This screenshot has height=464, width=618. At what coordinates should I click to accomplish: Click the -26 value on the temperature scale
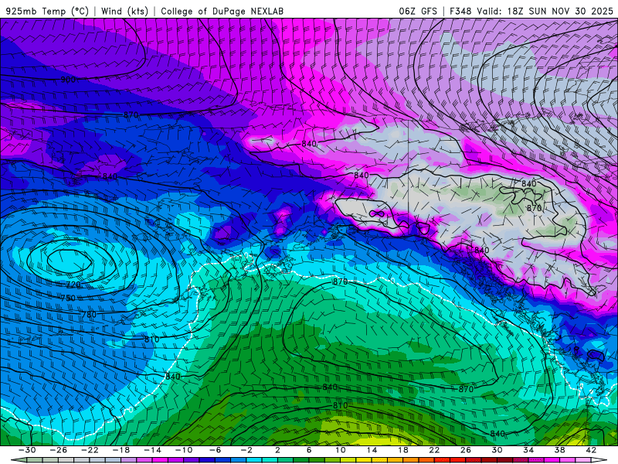tap(59, 450)
